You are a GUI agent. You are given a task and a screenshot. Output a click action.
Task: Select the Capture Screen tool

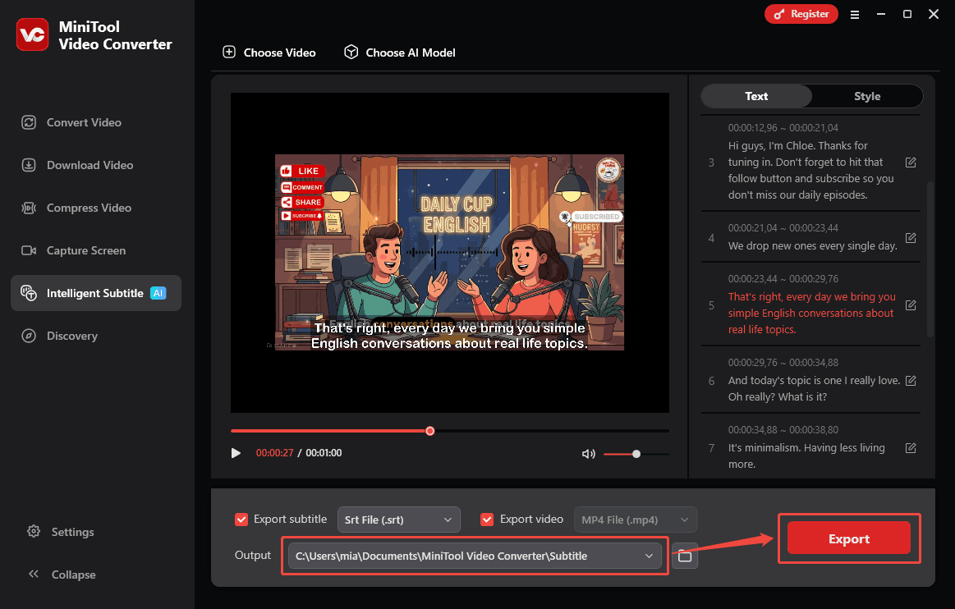86,250
